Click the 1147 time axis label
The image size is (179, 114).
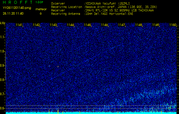tap(122, 25)
